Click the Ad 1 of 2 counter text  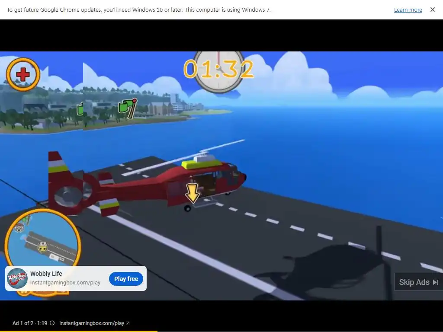(30, 323)
